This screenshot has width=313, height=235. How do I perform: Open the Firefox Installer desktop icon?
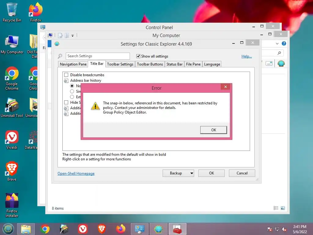(12, 205)
